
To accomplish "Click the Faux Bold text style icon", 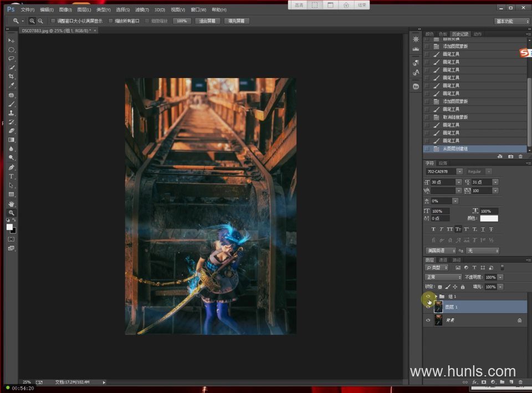I will (x=433, y=229).
